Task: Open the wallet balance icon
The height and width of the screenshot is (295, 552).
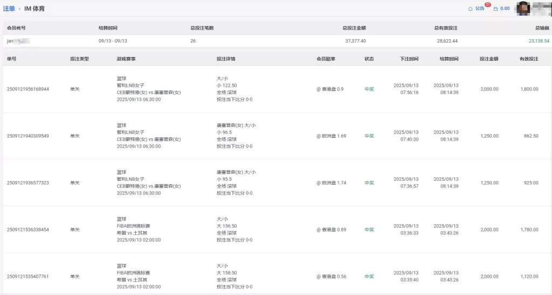Action: click(x=496, y=9)
